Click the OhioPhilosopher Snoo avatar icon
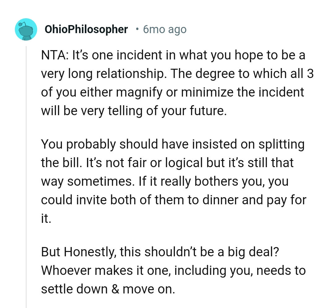Viewport: 334px width, 308px height. pos(26,29)
